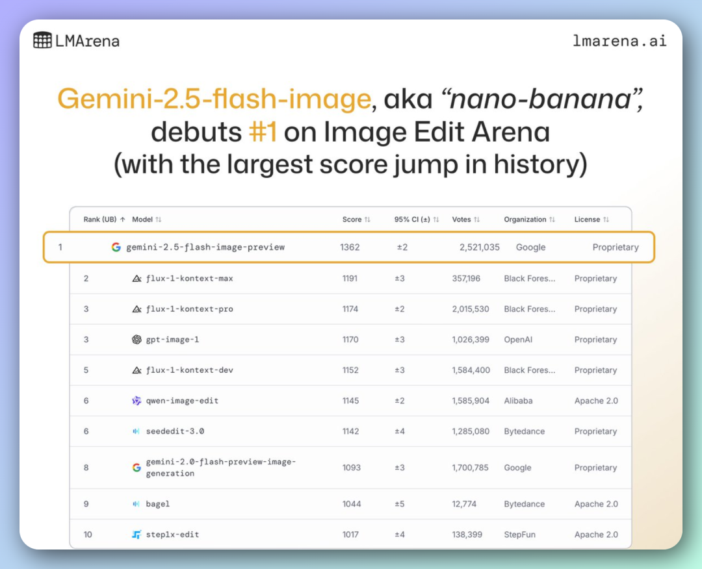Click the votes value 1,585,904
Screen dimensions: 702x569
471,401
